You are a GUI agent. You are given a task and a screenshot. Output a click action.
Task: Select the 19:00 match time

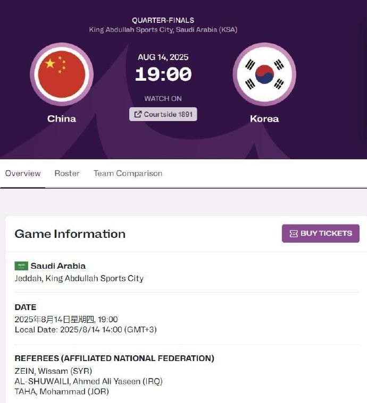(163, 74)
